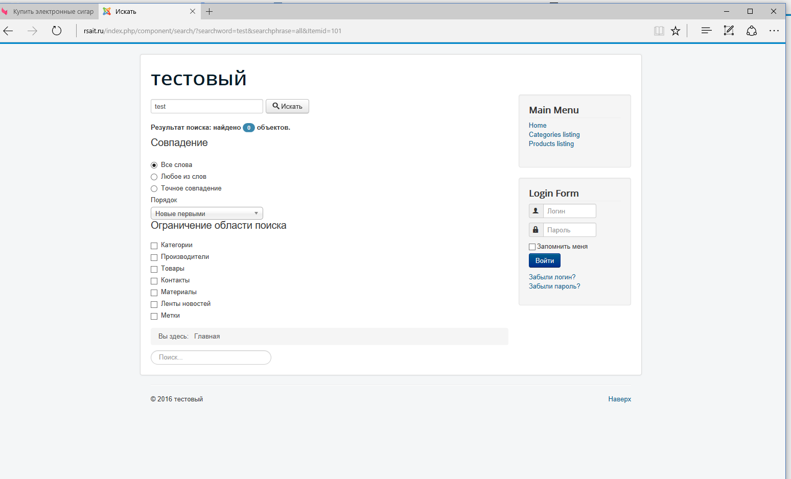791x479 pixels.
Task: Select the "Любое из слов" radio option
Action: [154, 177]
